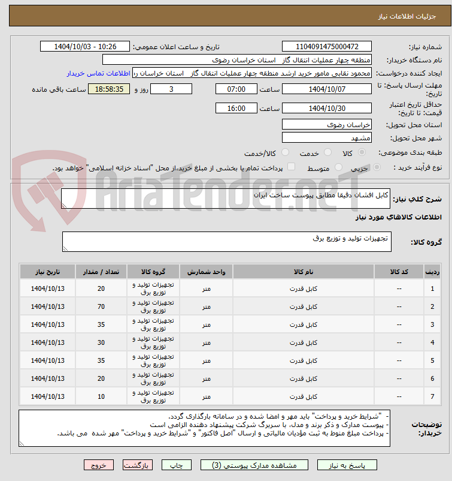Open اطلاعات تماس خریدار link
The image size is (452, 481).
(x=99, y=73)
